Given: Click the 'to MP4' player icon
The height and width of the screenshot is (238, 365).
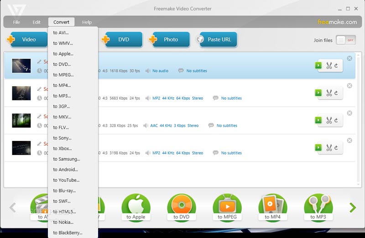Looking at the screenshot, I should (272, 207).
